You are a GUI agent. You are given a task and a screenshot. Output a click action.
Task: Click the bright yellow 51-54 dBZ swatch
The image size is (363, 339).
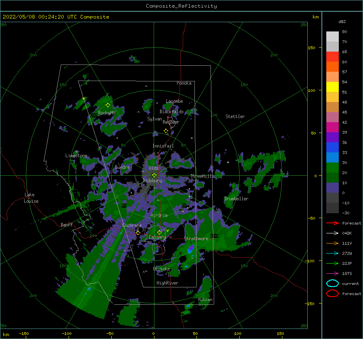[332, 87]
